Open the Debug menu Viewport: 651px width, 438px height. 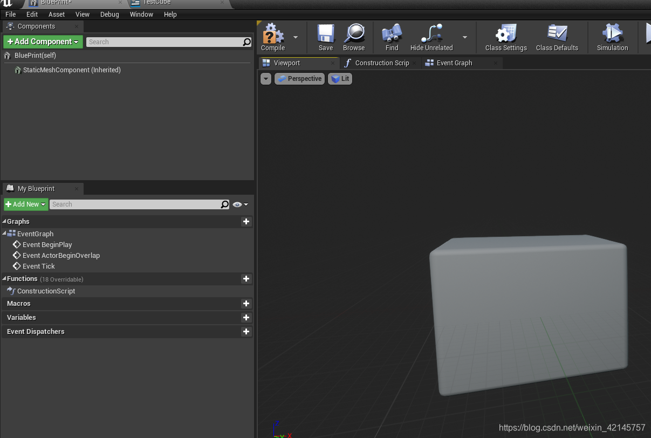[109, 15]
